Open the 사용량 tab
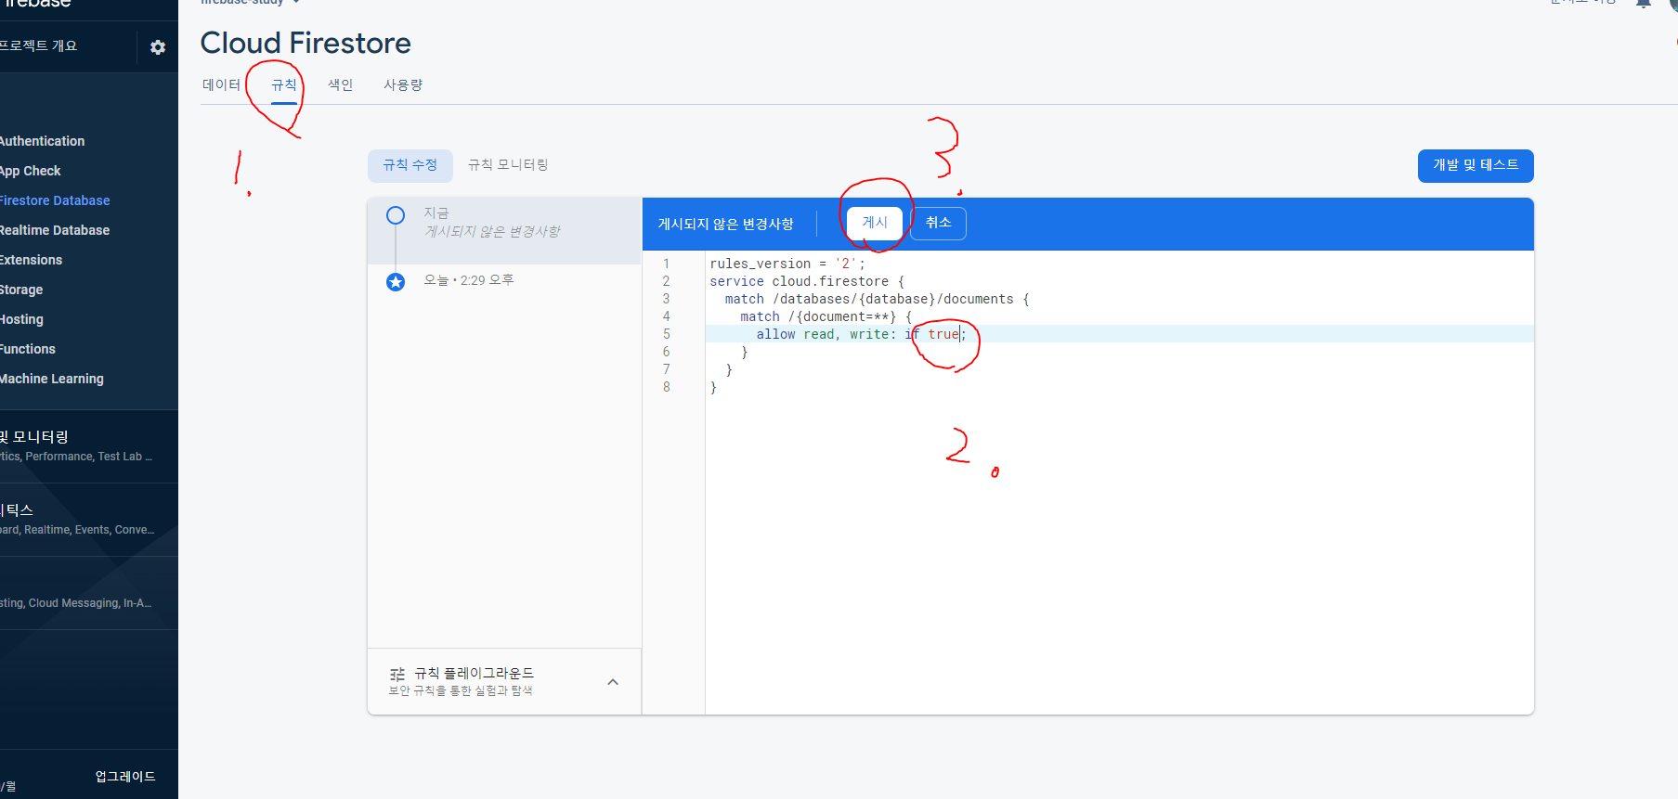The height and width of the screenshot is (799, 1678). tap(403, 84)
